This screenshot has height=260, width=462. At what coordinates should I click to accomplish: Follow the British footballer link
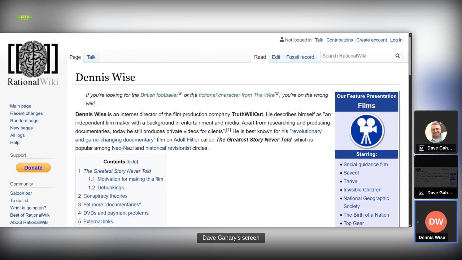(159, 95)
